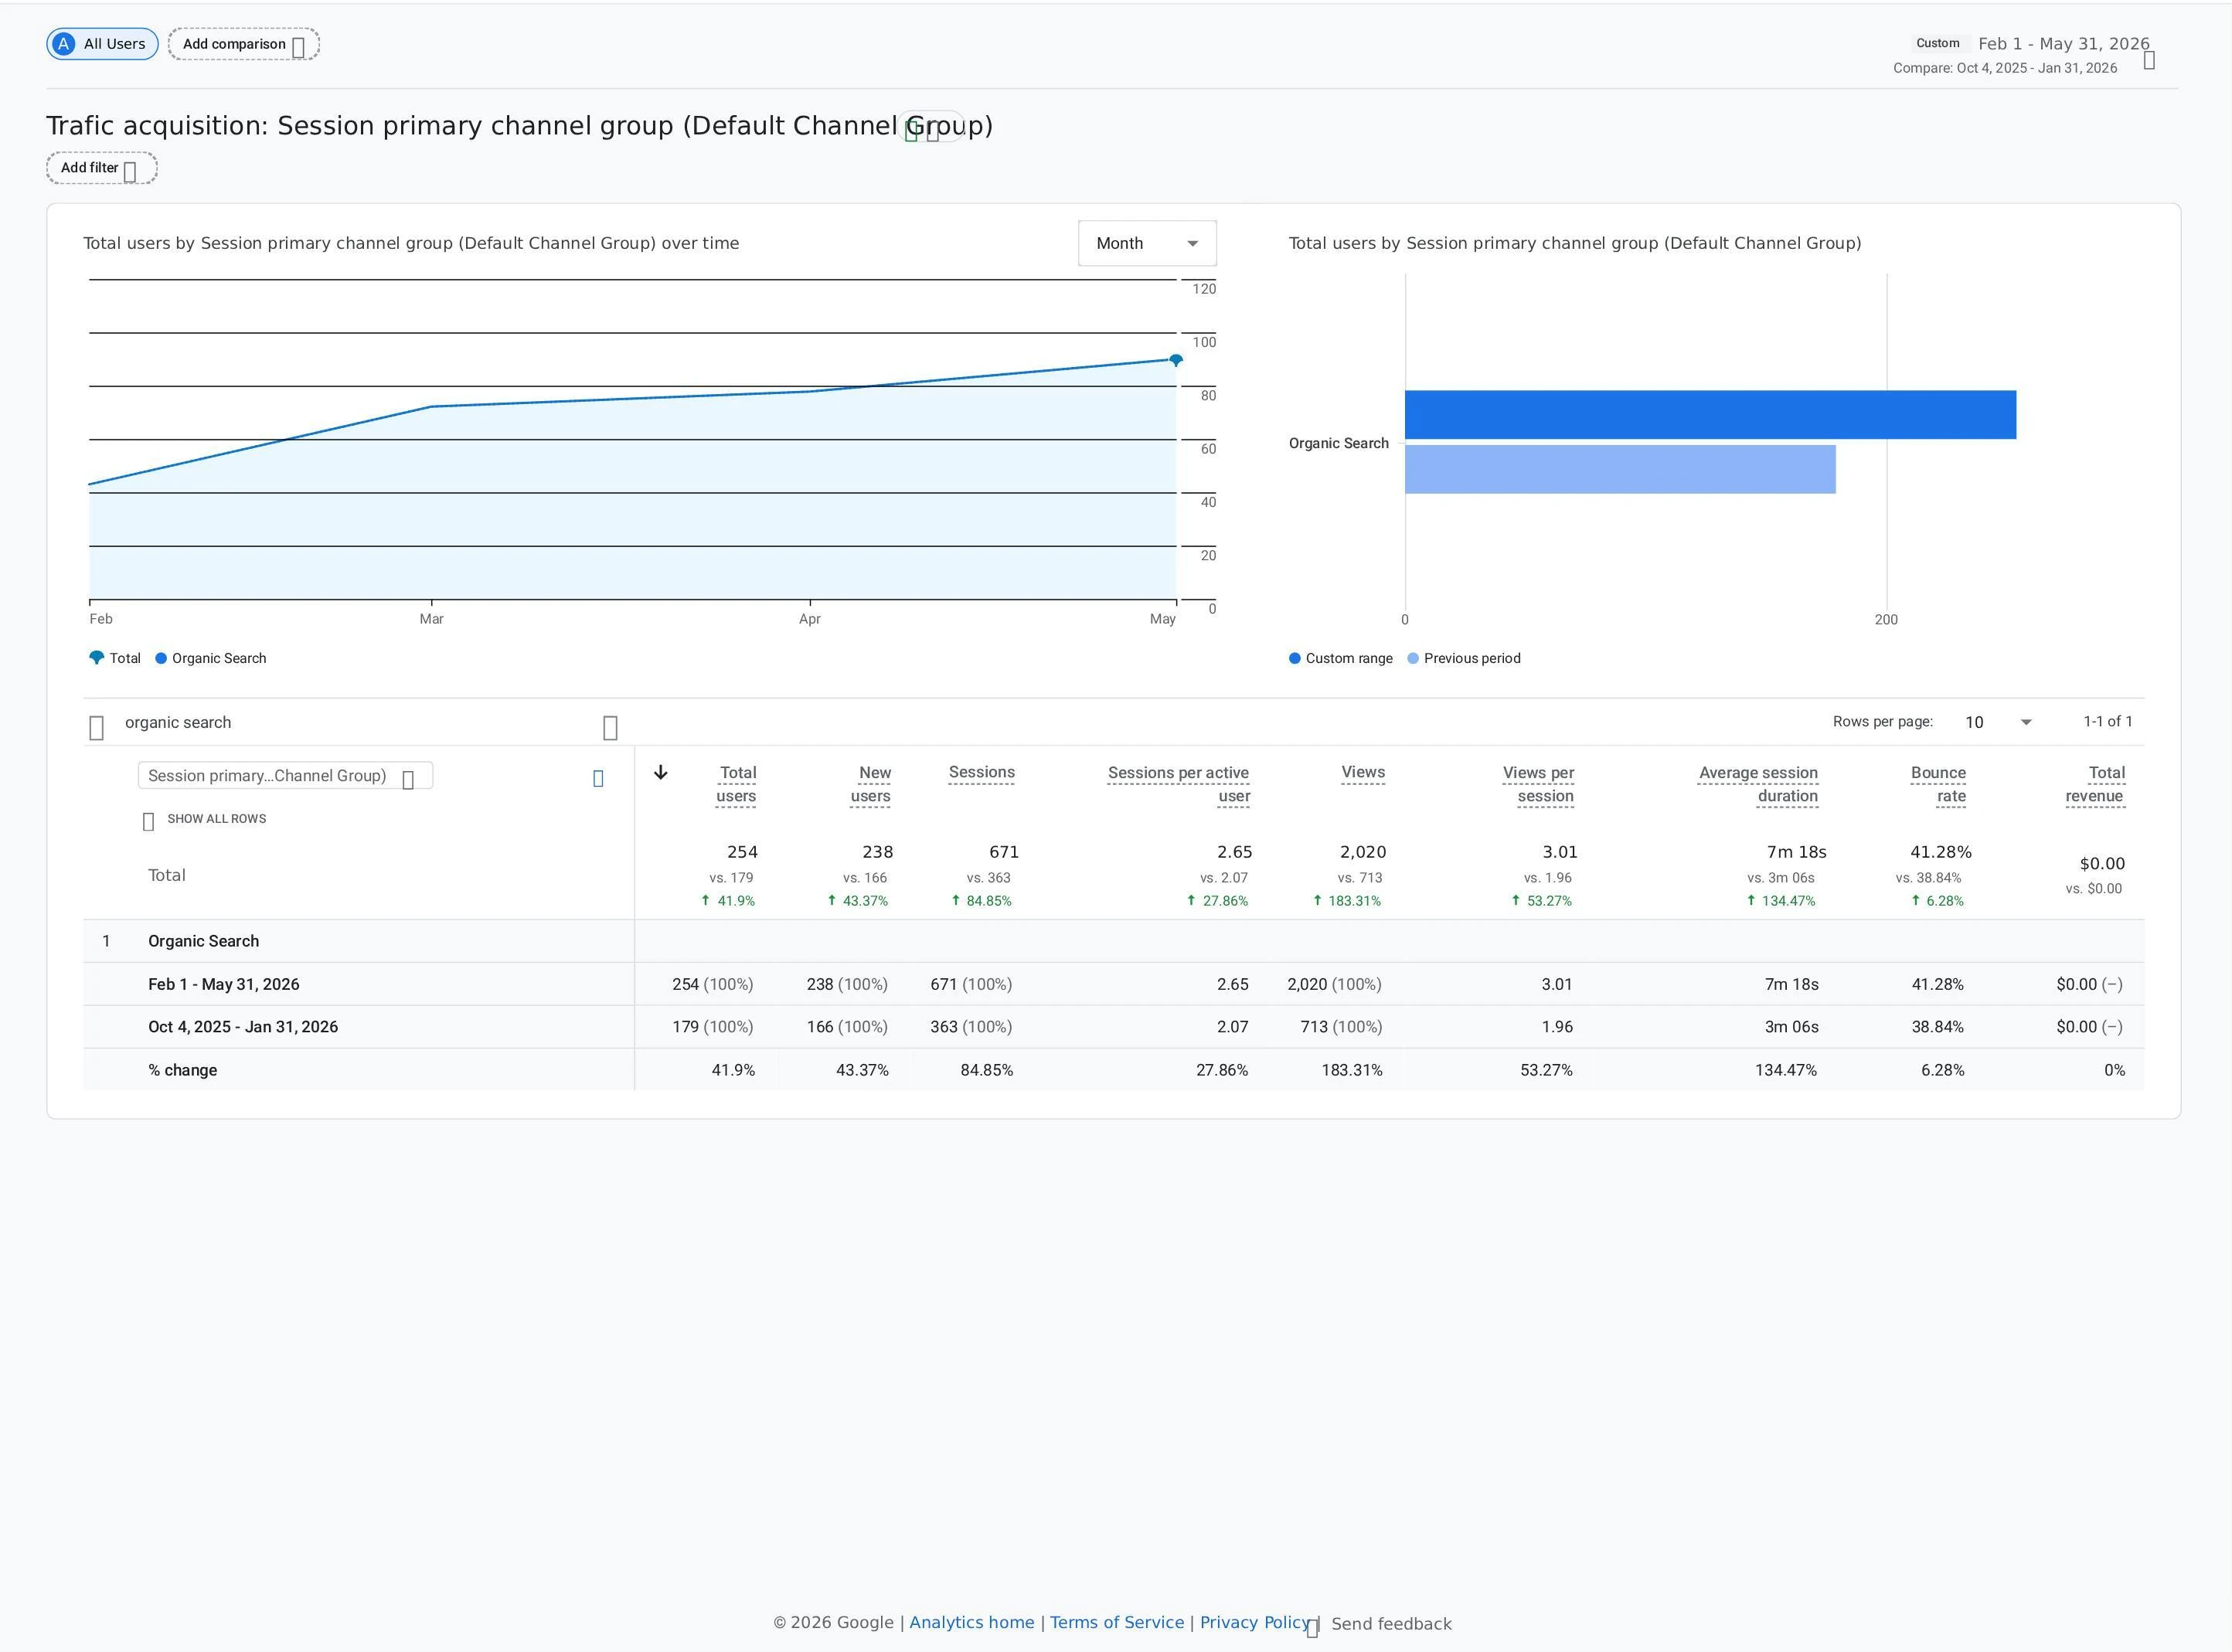Toggle Organic Search series in line legend
Image resolution: width=2232 pixels, height=1652 pixels.
(211, 658)
